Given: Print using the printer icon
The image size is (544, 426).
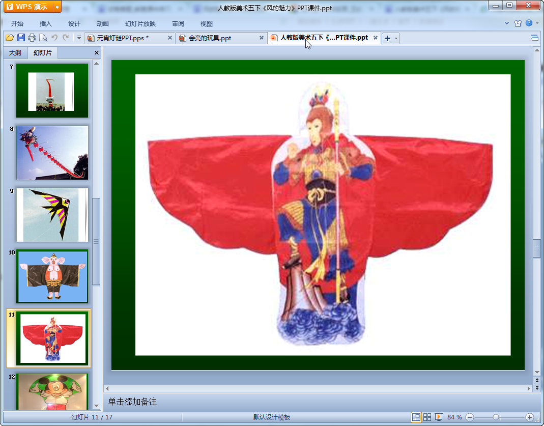Looking at the screenshot, I should [32, 38].
